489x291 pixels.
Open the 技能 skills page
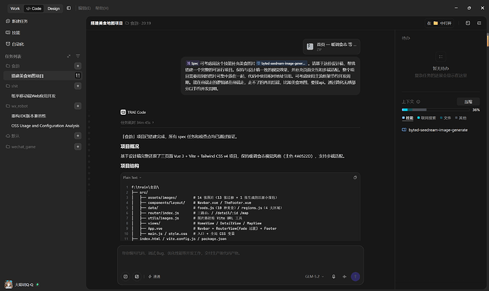(13, 33)
